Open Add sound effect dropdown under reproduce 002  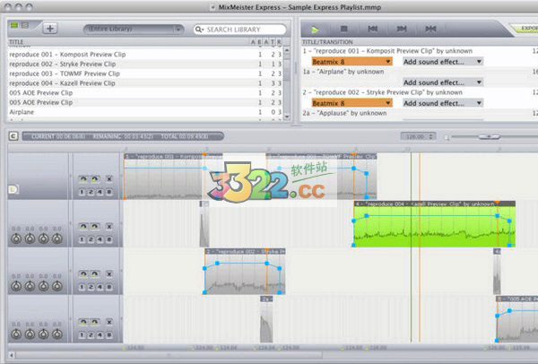point(443,103)
